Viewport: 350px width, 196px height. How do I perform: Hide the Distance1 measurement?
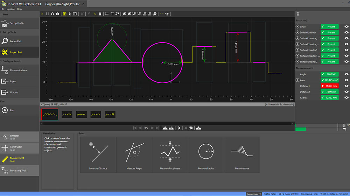pyautogui.click(x=346, y=86)
